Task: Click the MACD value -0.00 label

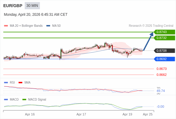Action: click(x=160, y=107)
